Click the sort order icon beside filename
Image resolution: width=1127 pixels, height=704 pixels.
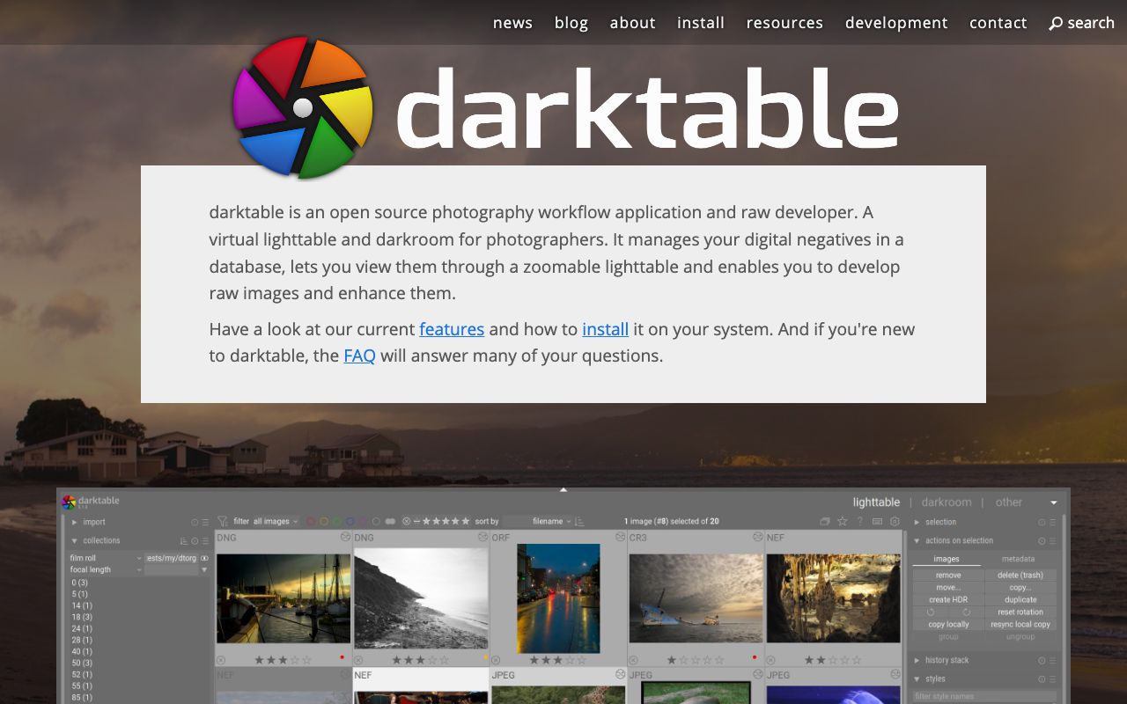point(580,522)
